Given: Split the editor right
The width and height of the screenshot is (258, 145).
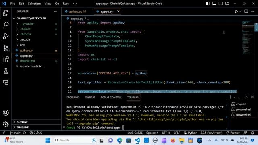Looking at the screenshot, I should click(246, 11).
